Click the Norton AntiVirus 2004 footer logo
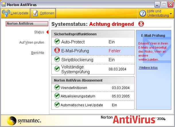Viewport: 175px width, 127px height. pos(133,120)
